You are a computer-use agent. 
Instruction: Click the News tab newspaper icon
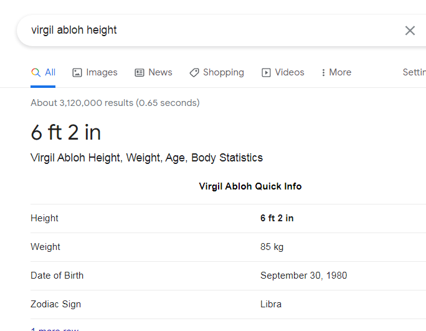point(140,72)
